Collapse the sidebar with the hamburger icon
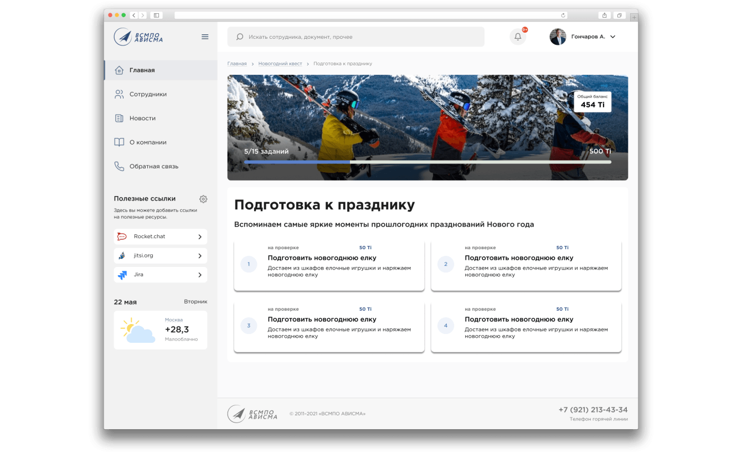 coord(205,37)
